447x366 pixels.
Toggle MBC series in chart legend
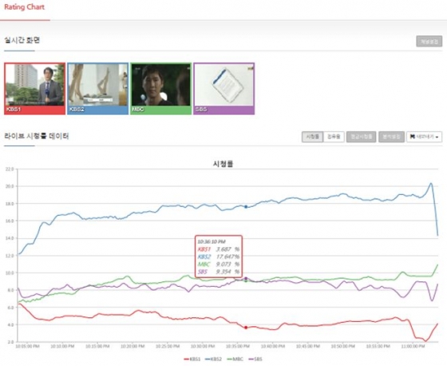click(235, 359)
